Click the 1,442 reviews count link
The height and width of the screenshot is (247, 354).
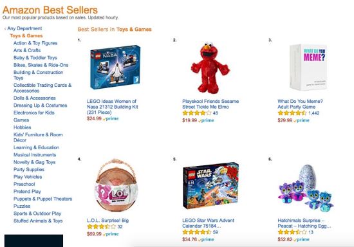pyautogui.click(x=314, y=113)
